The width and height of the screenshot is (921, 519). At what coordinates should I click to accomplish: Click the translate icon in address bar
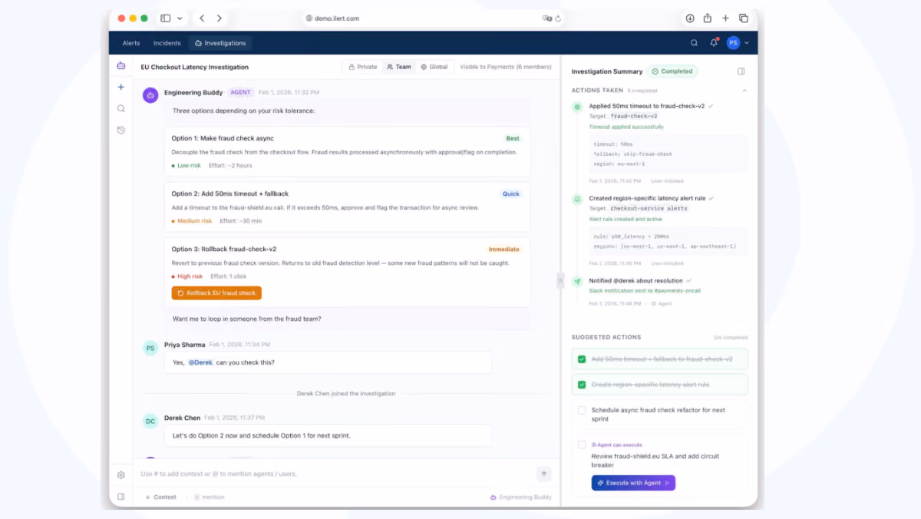547,18
